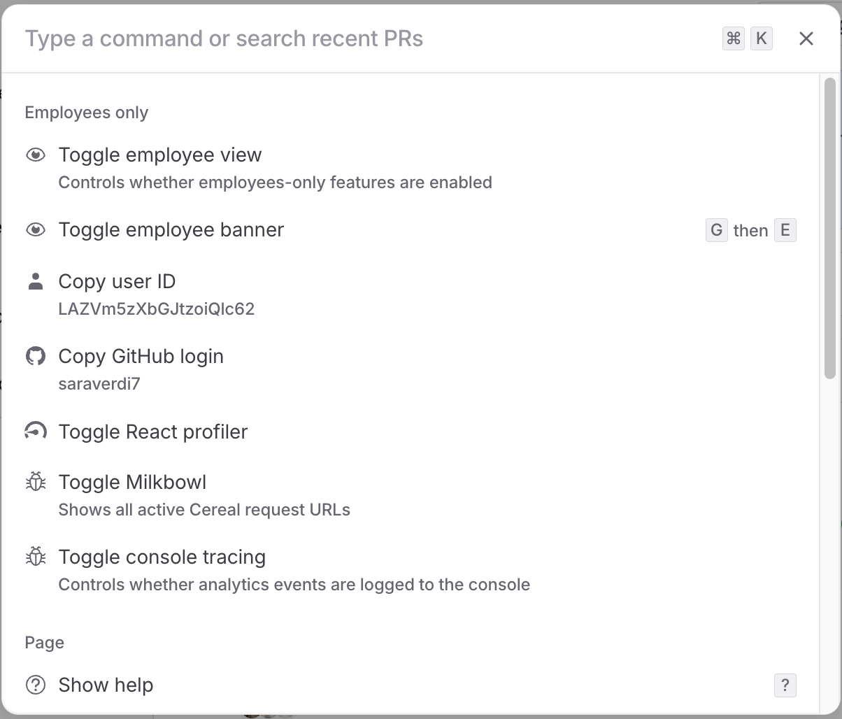Click the eye icon next to Toggle employee banner
Screen dimensions: 842x719
[35, 229]
